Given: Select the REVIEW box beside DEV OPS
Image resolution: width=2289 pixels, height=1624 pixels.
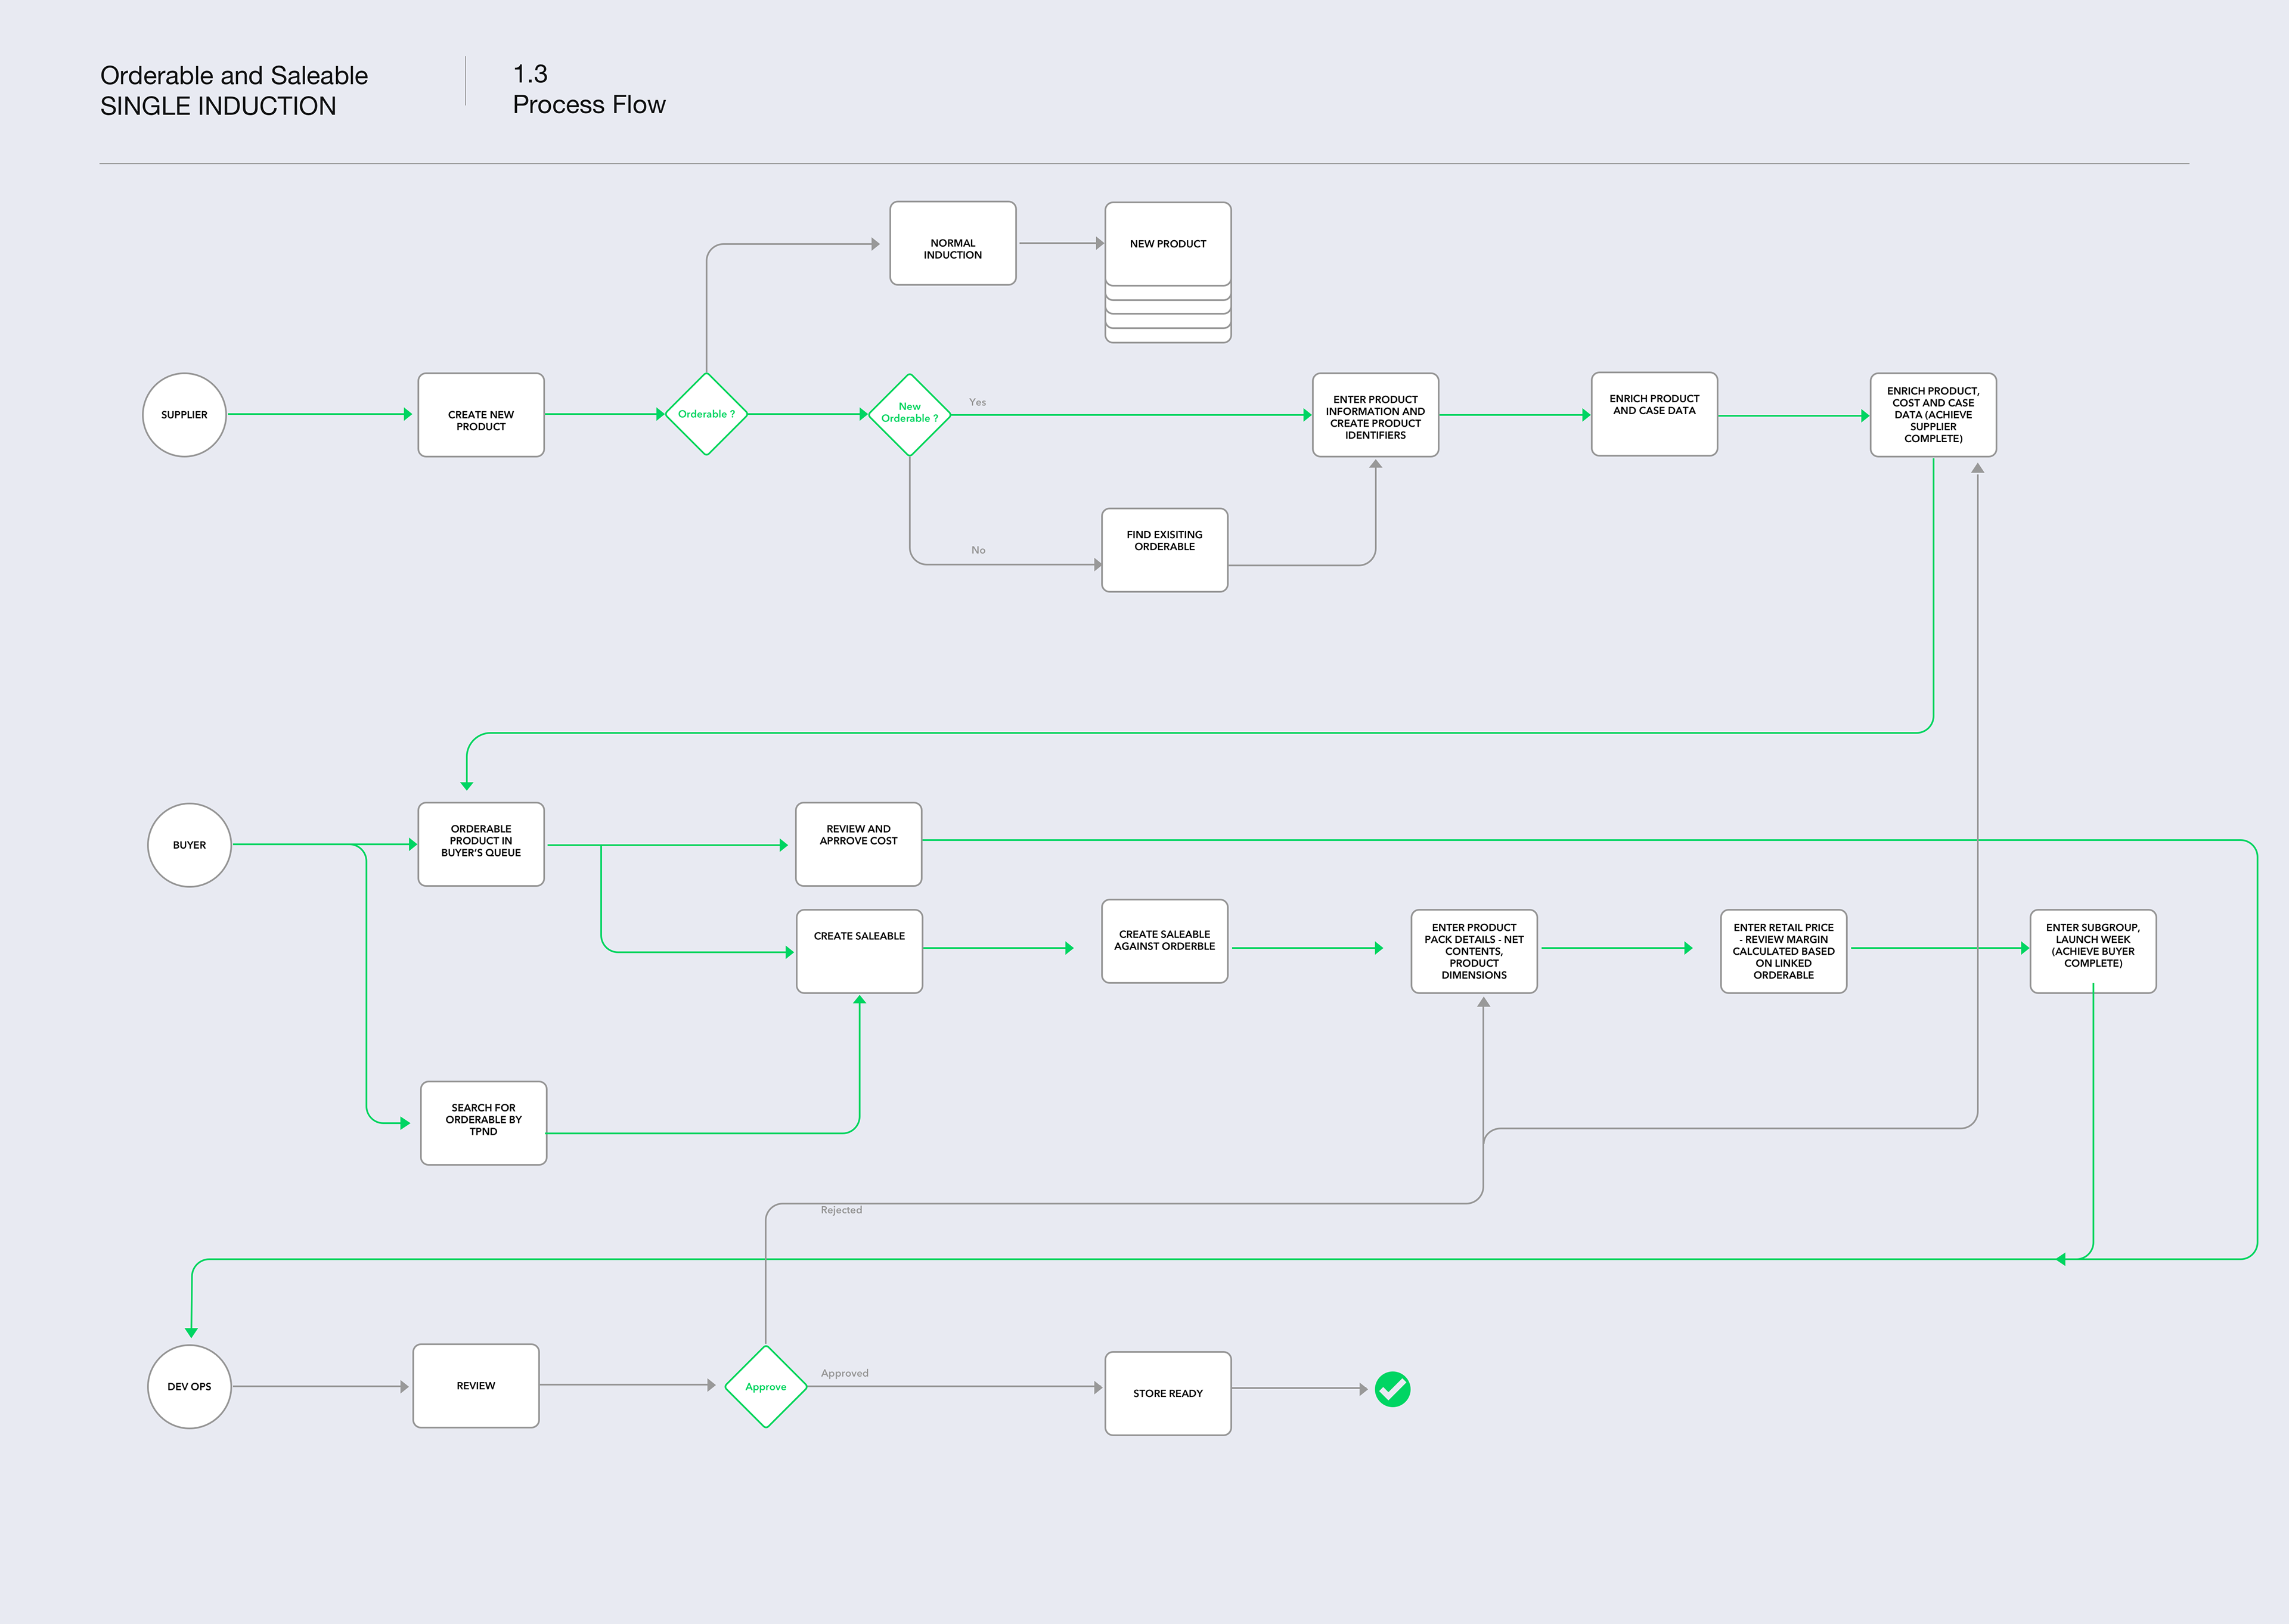Looking at the screenshot, I should [x=476, y=1386].
